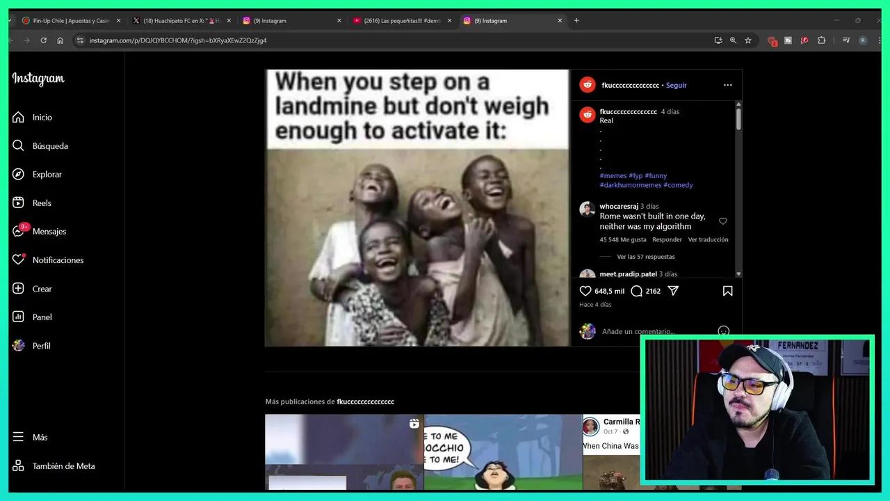Screen dimensions: 890x501
Task: Open a new browser tab
Action: click(576, 21)
